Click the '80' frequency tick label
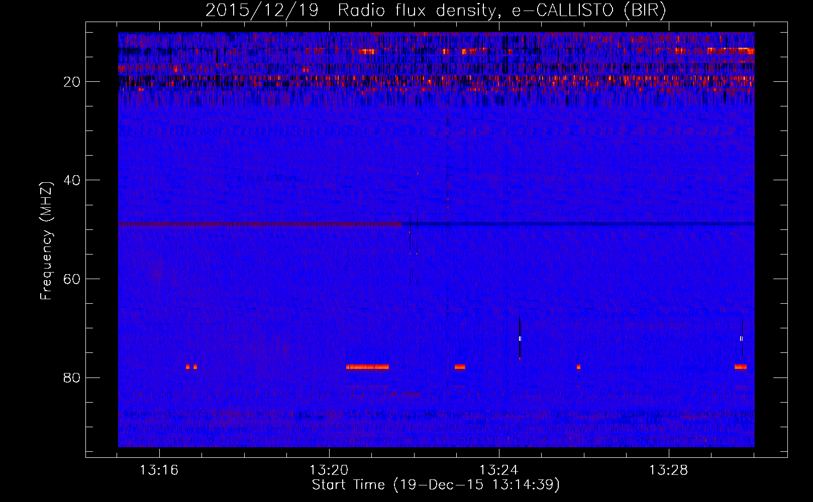This screenshot has width=813, height=502. 72,378
